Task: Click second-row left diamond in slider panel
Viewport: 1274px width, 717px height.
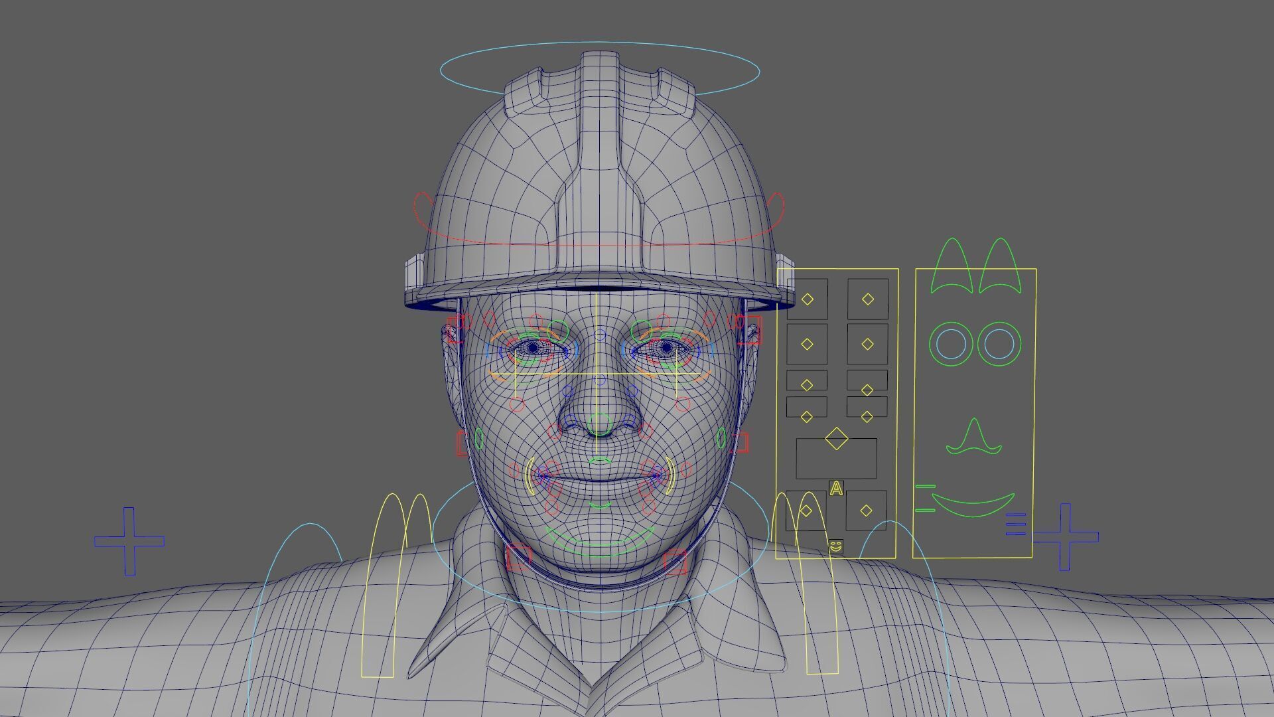Action: click(807, 344)
